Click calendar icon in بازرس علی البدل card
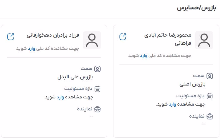220x138 pixels. pyautogui.click(x=98, y=89)
